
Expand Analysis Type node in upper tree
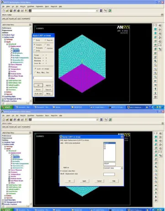(3, 35)
